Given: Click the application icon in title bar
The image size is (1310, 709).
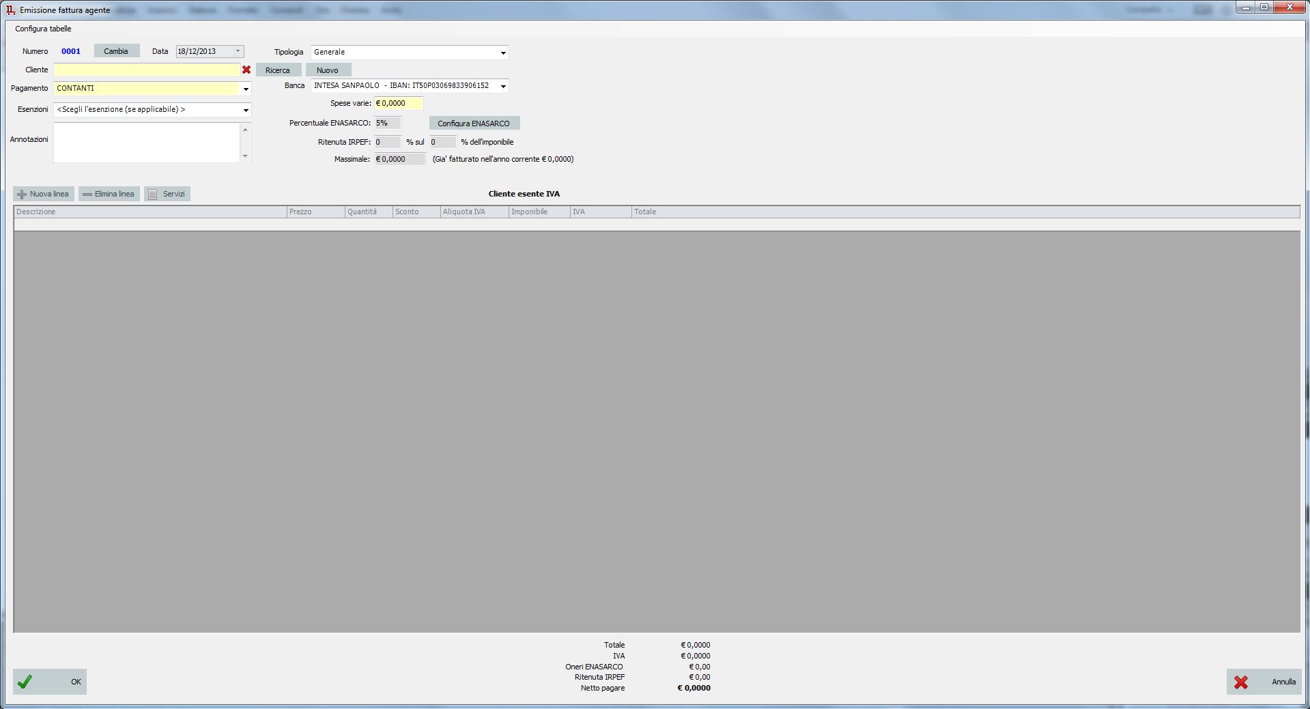Looking at the screenshot, I should 10,10.
